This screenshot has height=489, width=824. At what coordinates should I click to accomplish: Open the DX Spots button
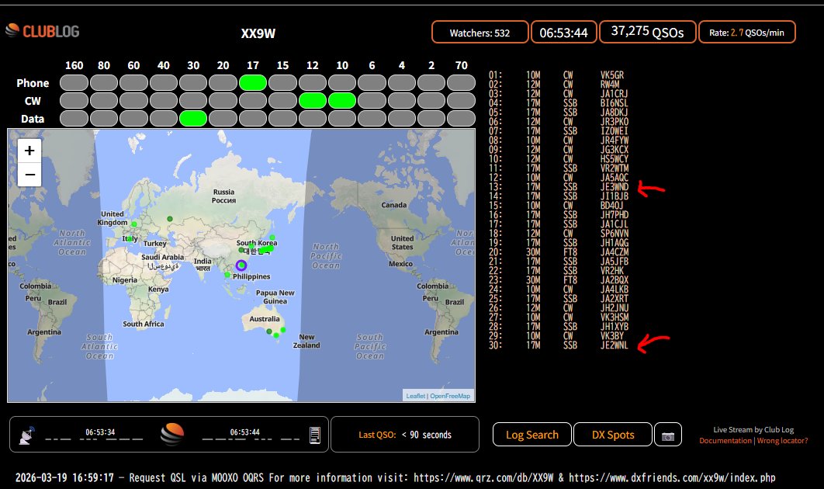pos(613,435)
